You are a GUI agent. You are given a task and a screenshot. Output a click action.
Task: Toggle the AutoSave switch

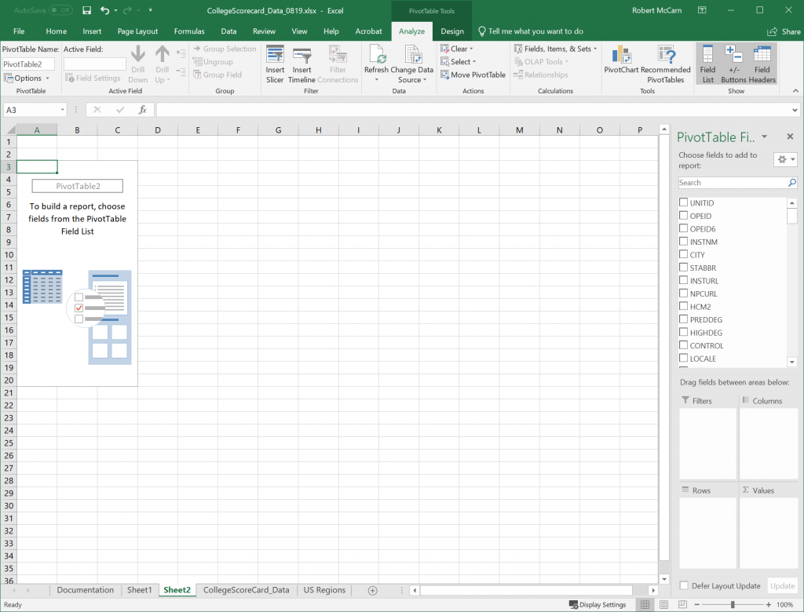(61, 10)
